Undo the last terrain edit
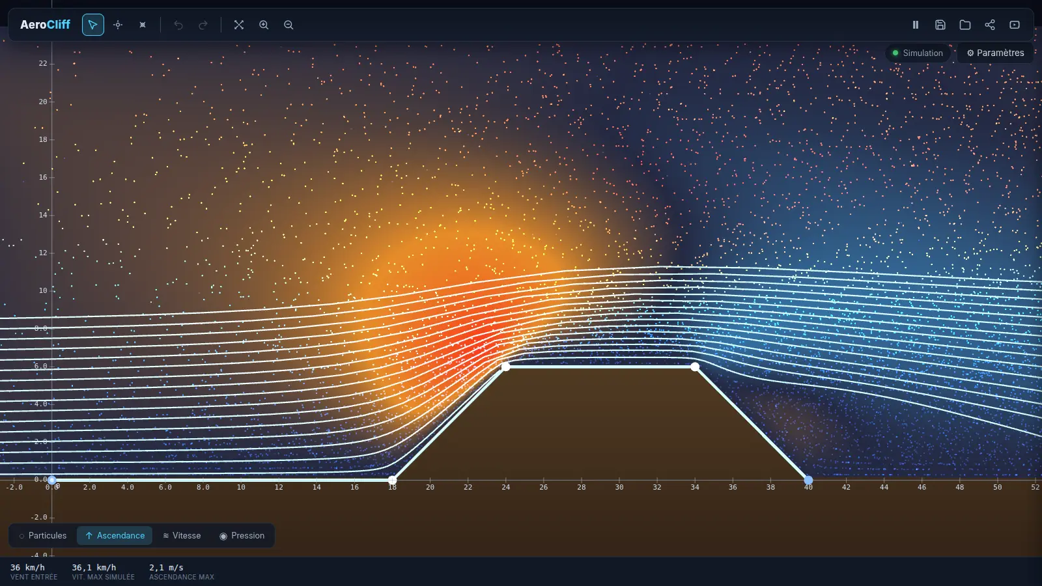Image resolution: width=1042 pixels, height=586 pixels. click(x=178, y=25)
